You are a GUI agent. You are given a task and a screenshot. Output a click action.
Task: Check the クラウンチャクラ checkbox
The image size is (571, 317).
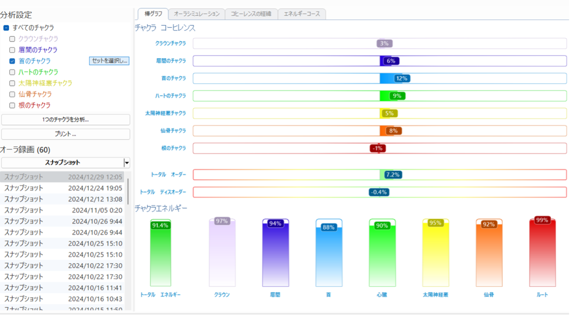click(x=12, y=39)
